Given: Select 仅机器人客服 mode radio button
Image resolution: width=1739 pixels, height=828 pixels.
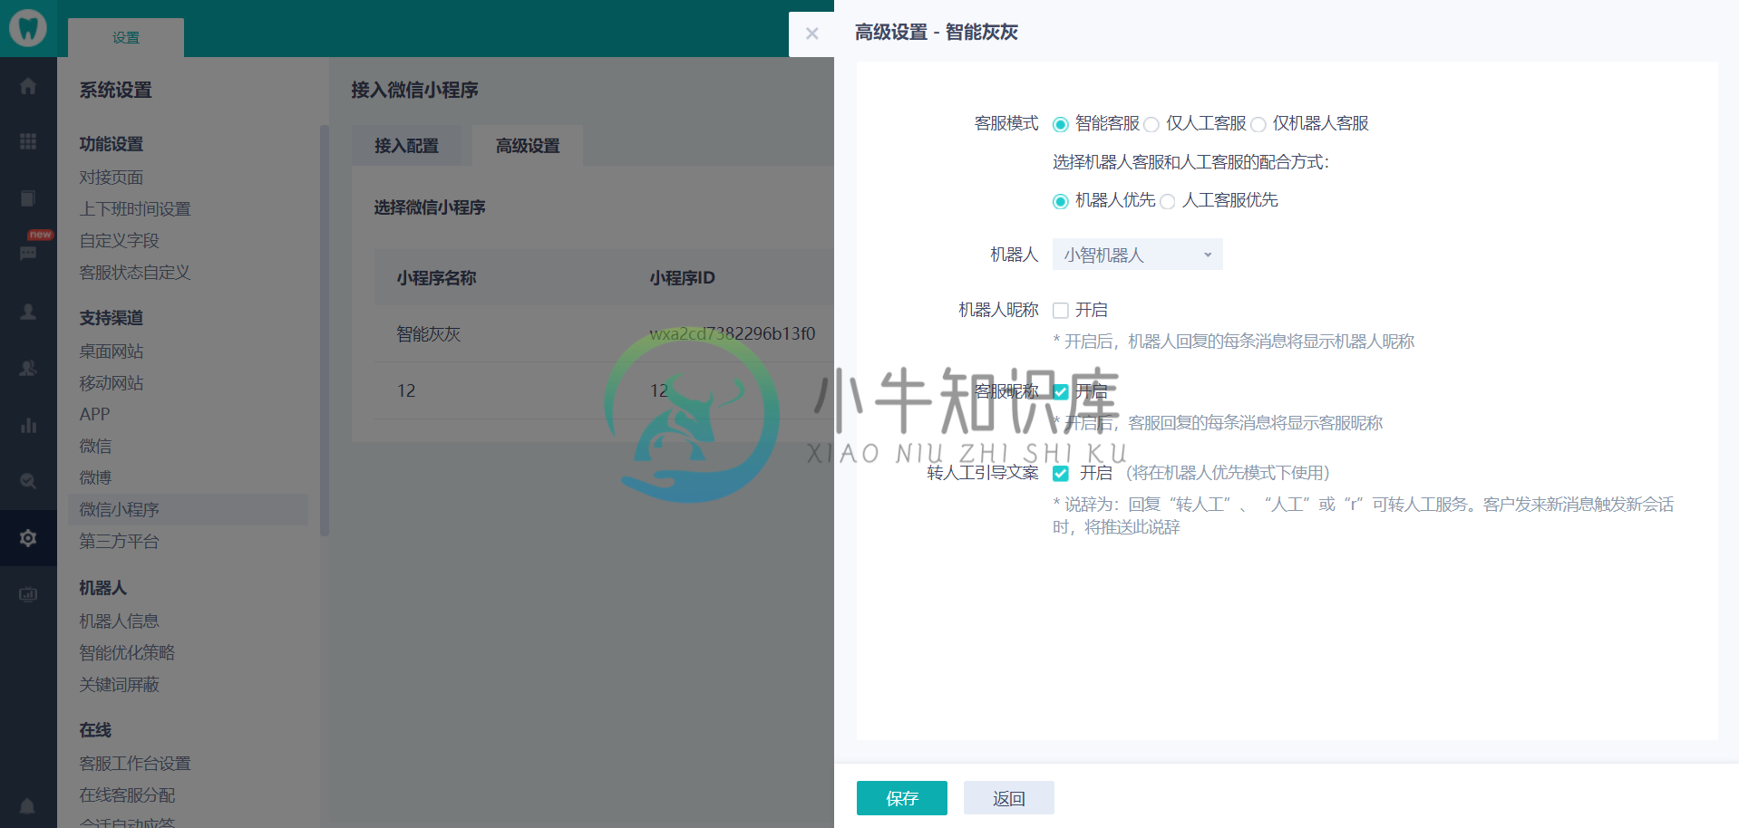Looking at the screenshot, I should point(1258,124).
